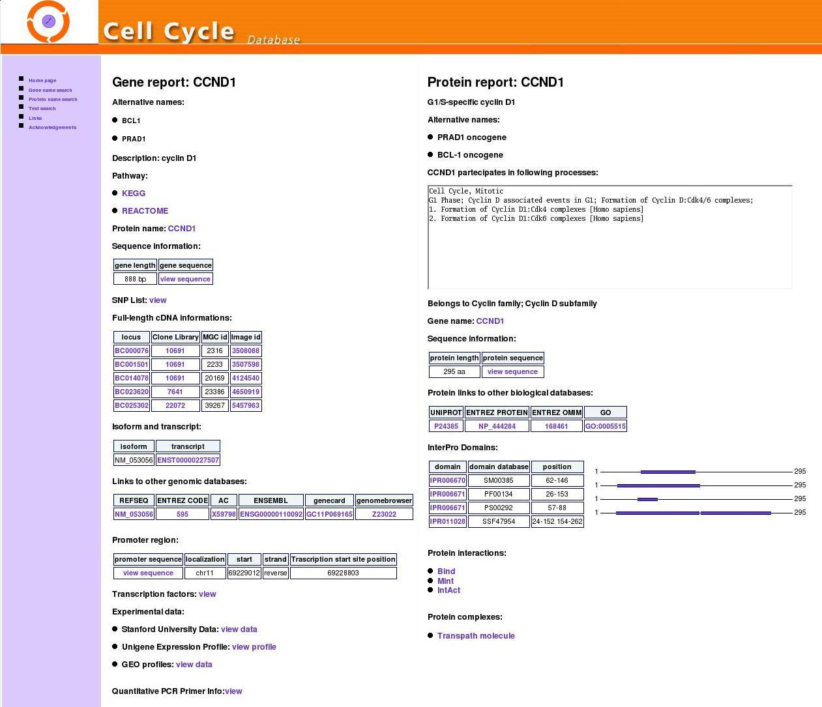Open ENTREZ CODE 595 link
Viewport: 822px width, 707px height.
(x=183, y=514)
